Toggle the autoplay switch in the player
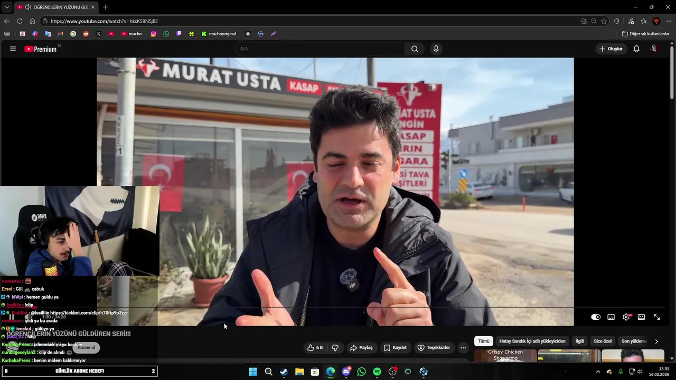The image size is (676, 380). (596, 317)
